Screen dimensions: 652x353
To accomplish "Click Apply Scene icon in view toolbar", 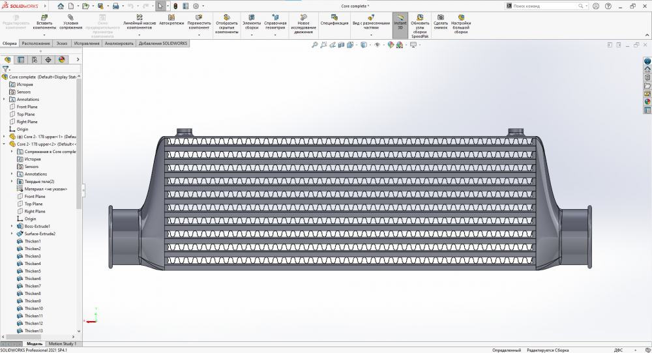I will click(400, 45).
